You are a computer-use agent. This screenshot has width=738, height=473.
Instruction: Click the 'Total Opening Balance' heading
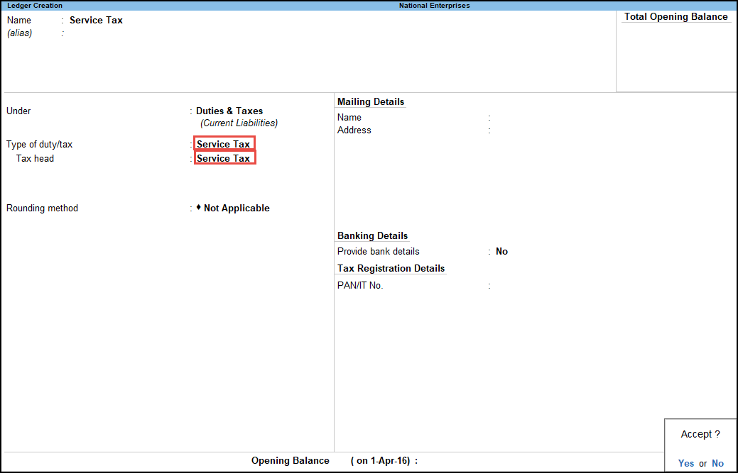tap(676, 16)
